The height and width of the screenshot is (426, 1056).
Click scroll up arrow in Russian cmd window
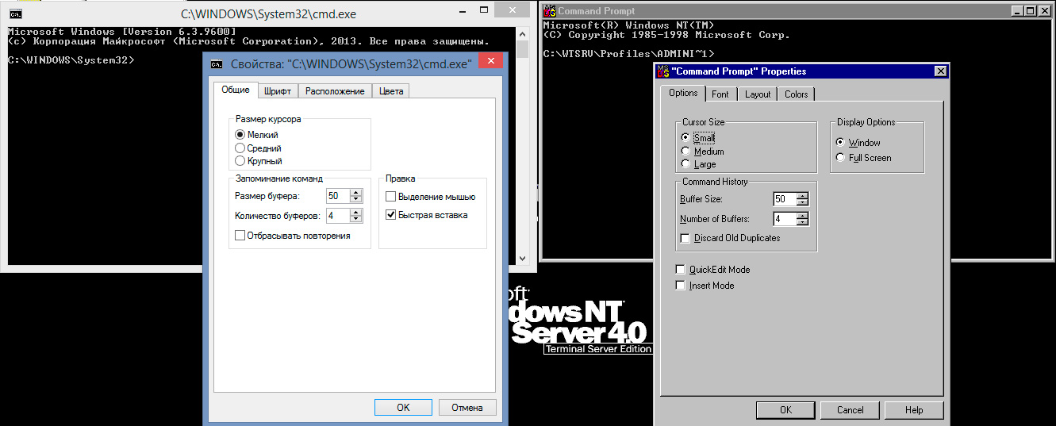(x=522, y=33)
